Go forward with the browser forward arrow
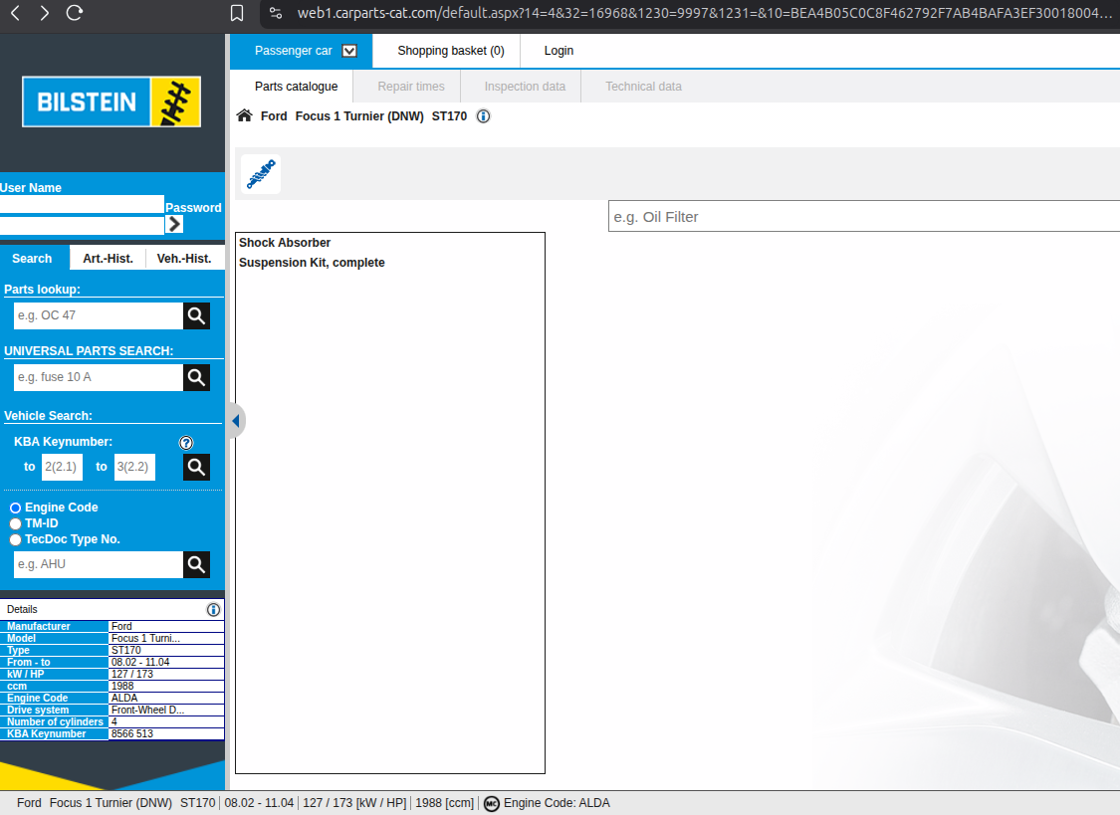The image size is (1120, 815). [44, 13]
